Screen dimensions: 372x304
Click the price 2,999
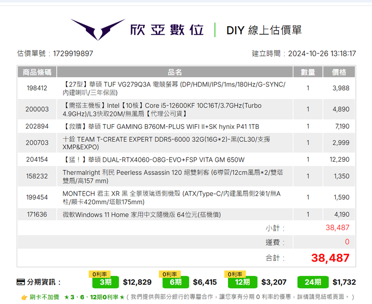[341, 143]
